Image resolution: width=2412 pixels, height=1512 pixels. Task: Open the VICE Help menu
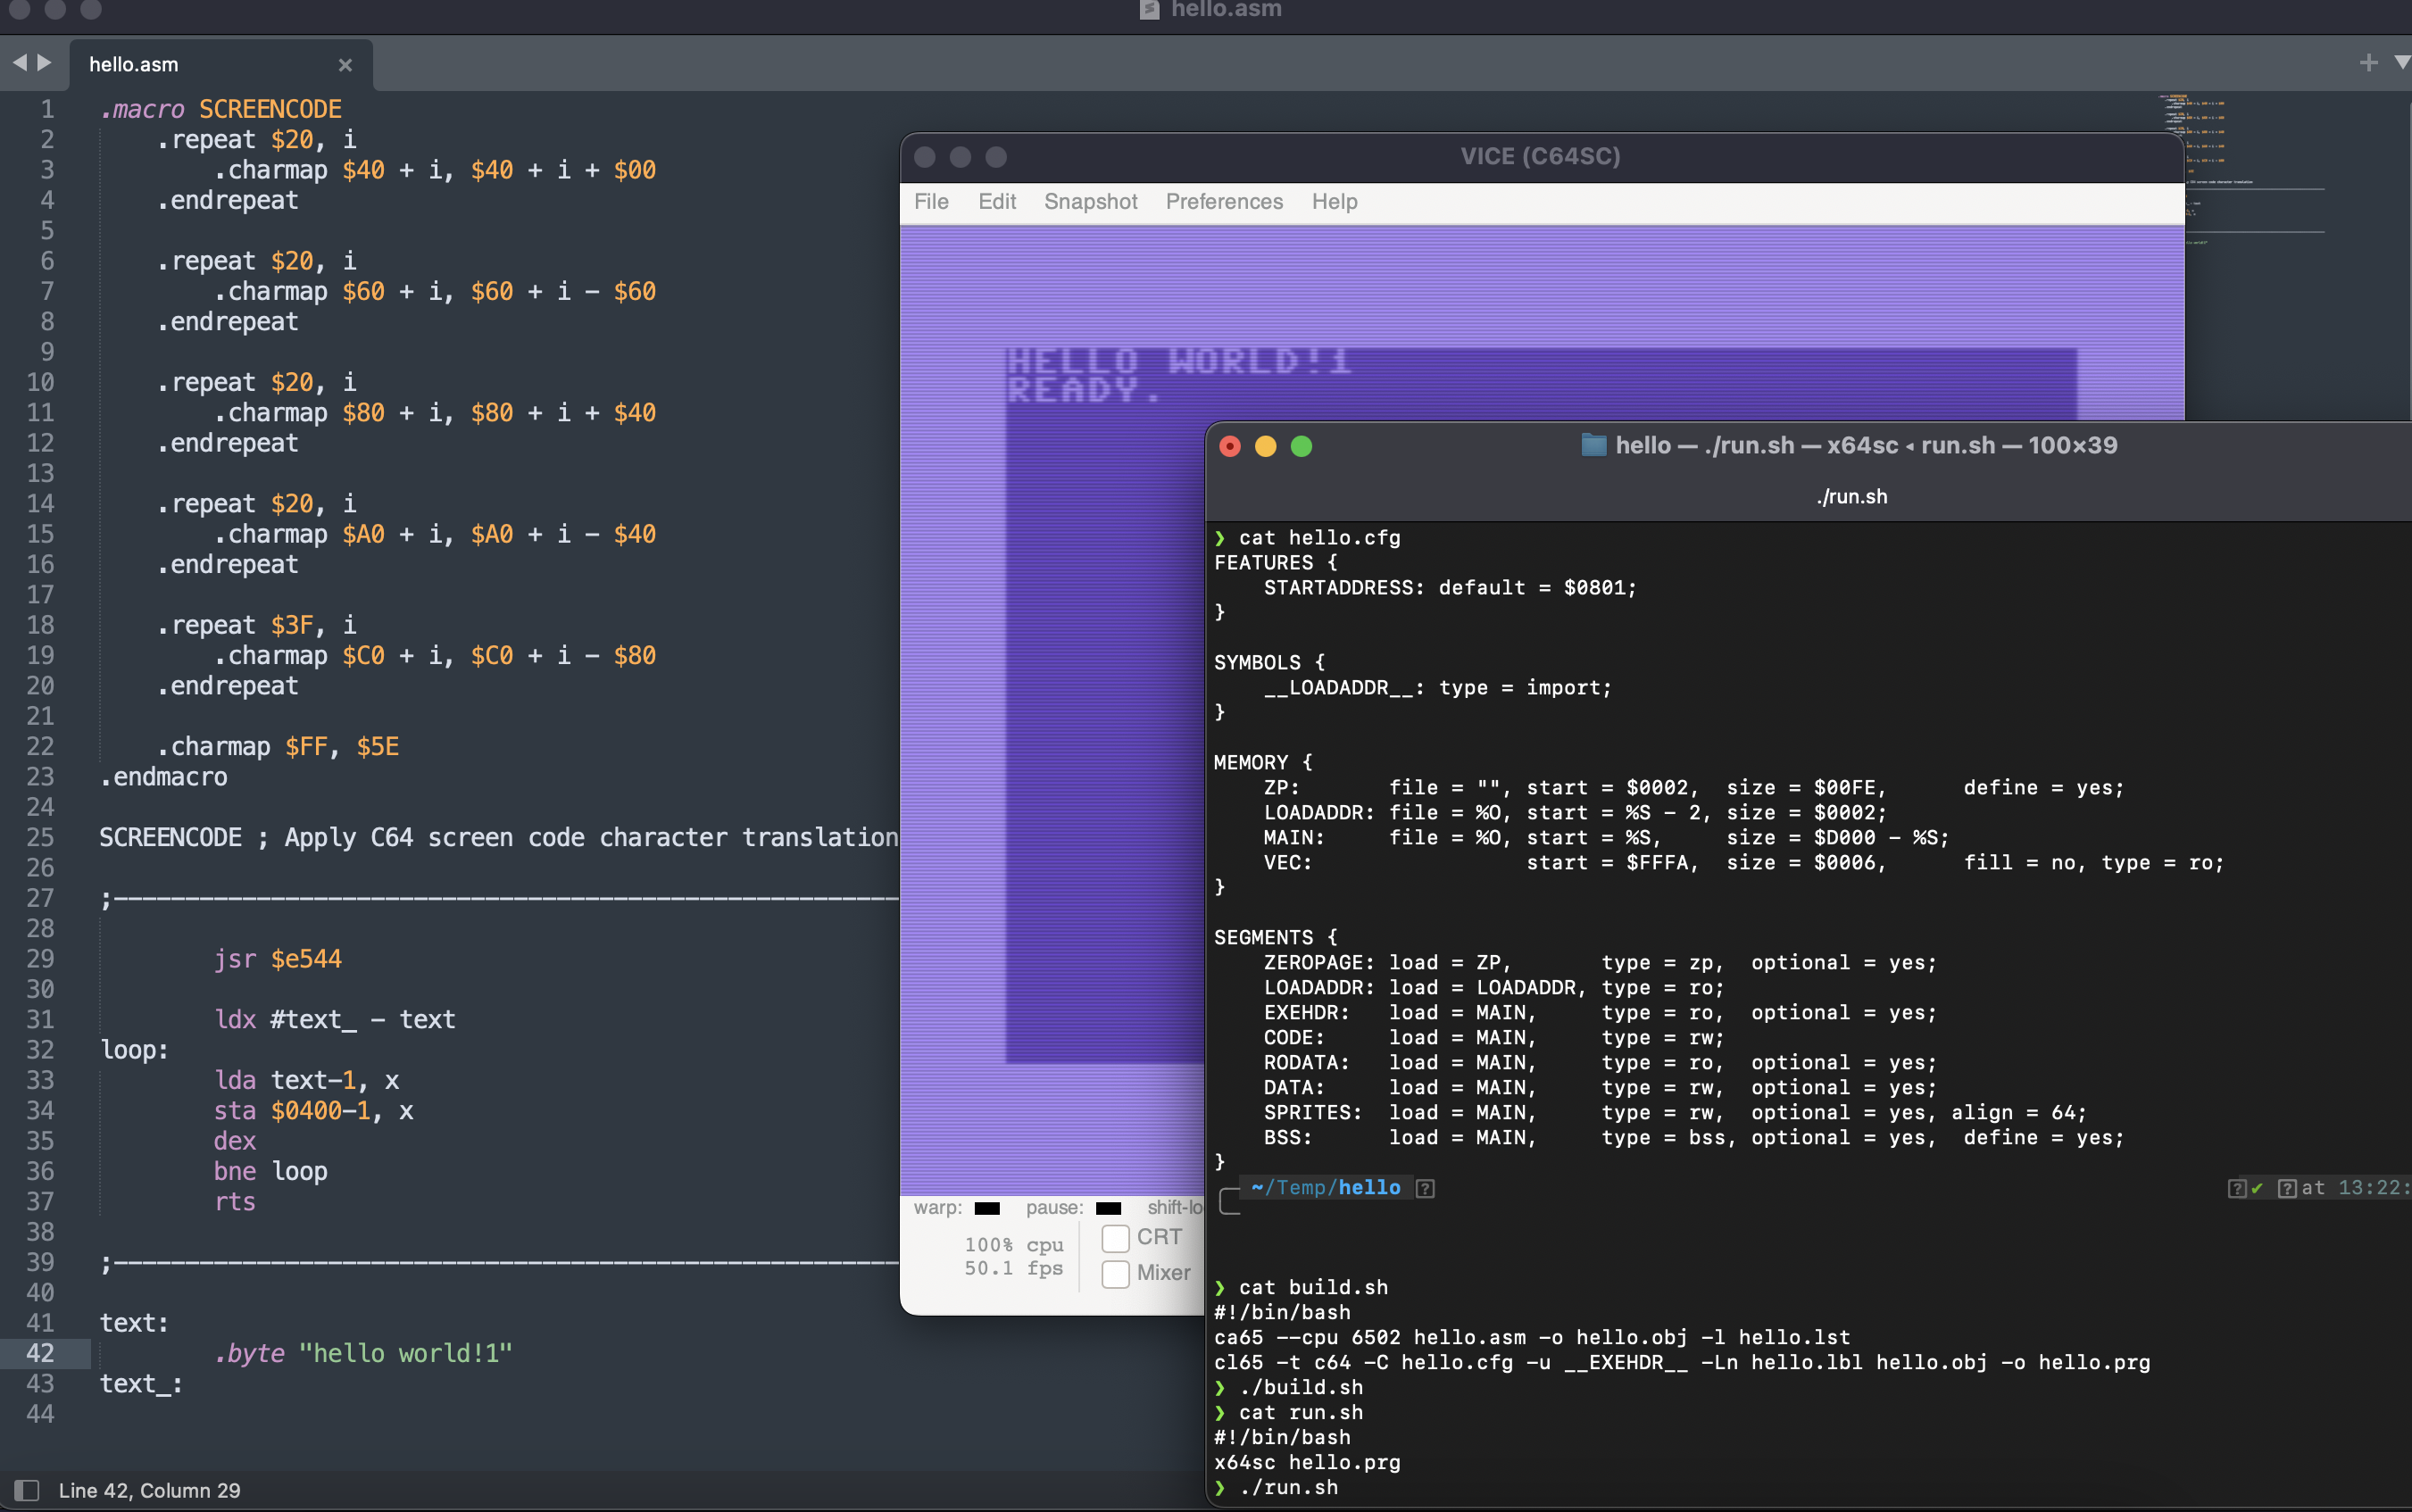click(x=1334, y=202)
